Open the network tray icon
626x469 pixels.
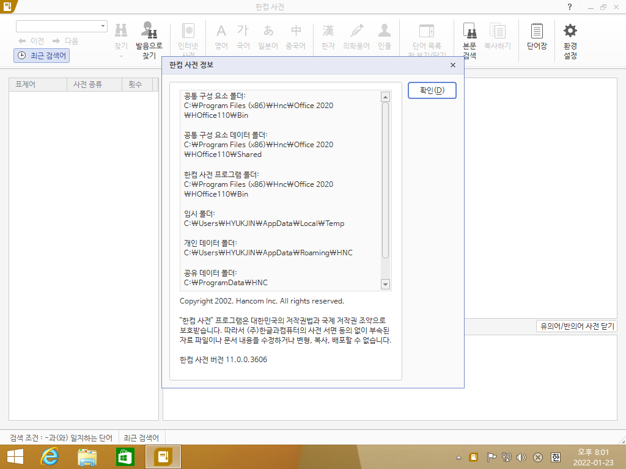507,457
